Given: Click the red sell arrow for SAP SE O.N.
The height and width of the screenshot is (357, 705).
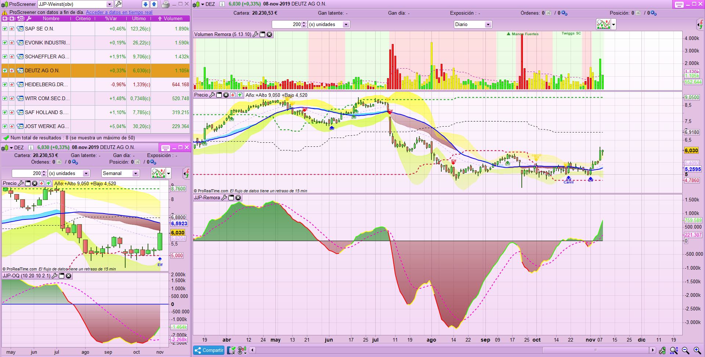Looking at the screenshot, I should point(12,29).
